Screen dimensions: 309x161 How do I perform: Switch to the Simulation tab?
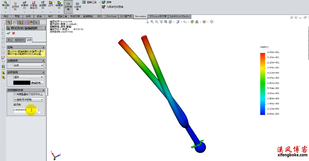pos(141,17)
